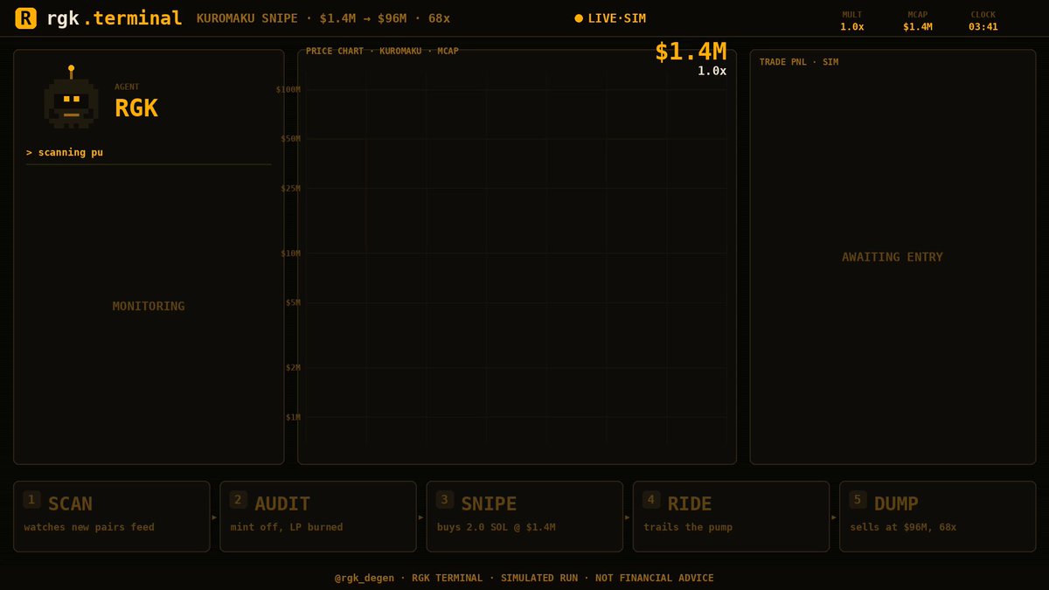The height and width of the screenshot is (590, 1049).
Task: Click the TRADE PNL · SIM panel label
Action: click(799, 62)
